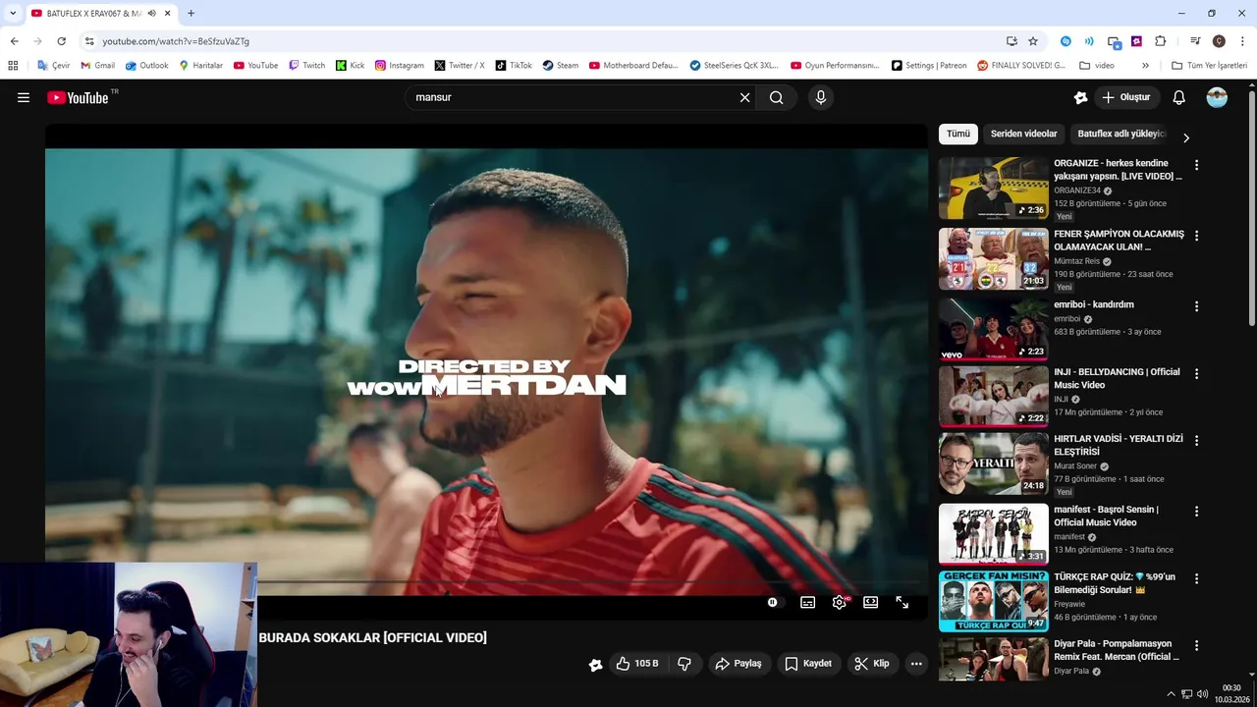Open the Kick bookmark
1257x707 pixels.
coord(350,66)
